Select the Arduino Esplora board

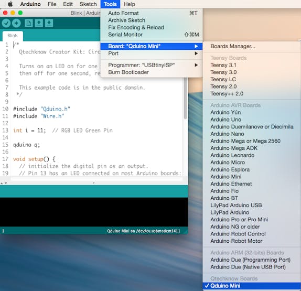(252, 169)
